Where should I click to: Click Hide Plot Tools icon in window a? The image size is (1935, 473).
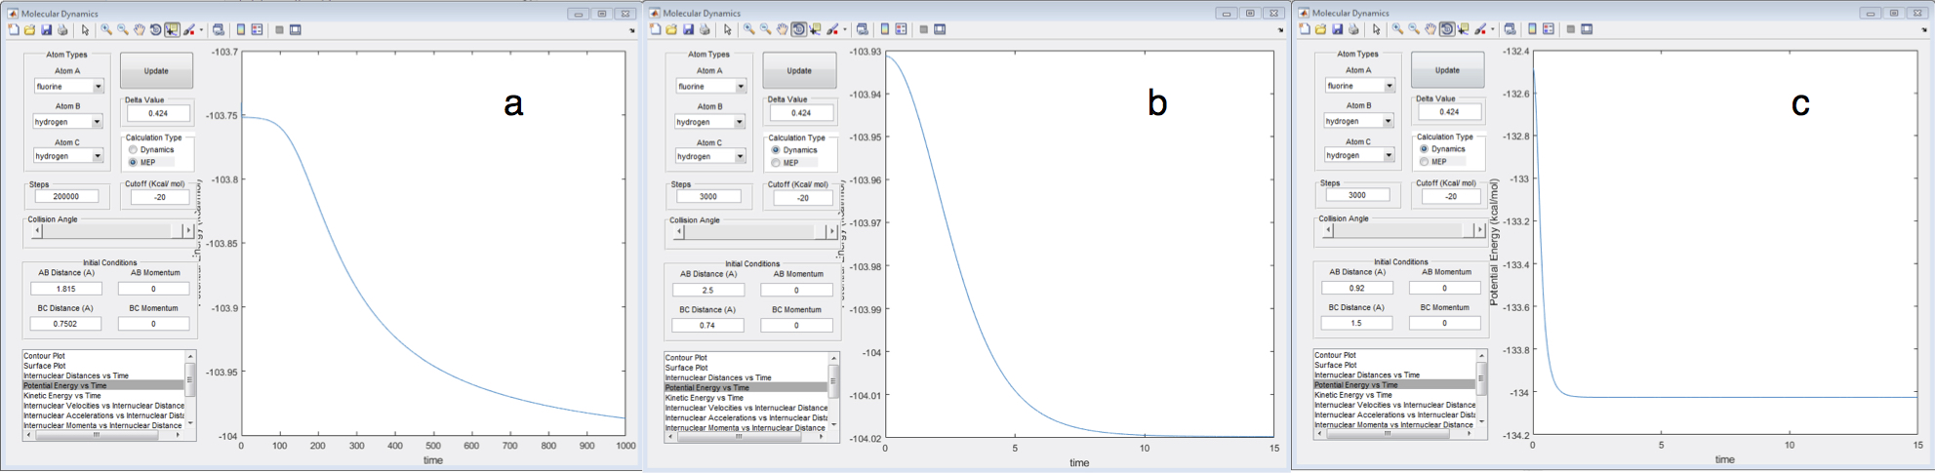(x=279, y=29)
